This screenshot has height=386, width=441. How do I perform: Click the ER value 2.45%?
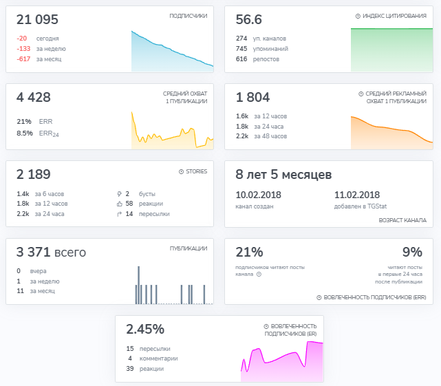click(145, 330)
